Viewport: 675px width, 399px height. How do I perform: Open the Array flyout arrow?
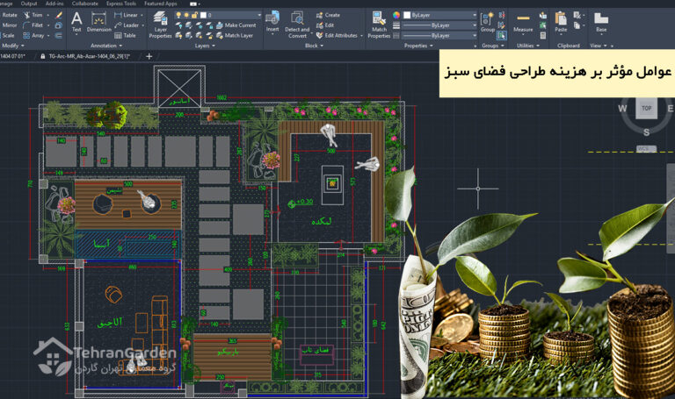coord(48,36)
